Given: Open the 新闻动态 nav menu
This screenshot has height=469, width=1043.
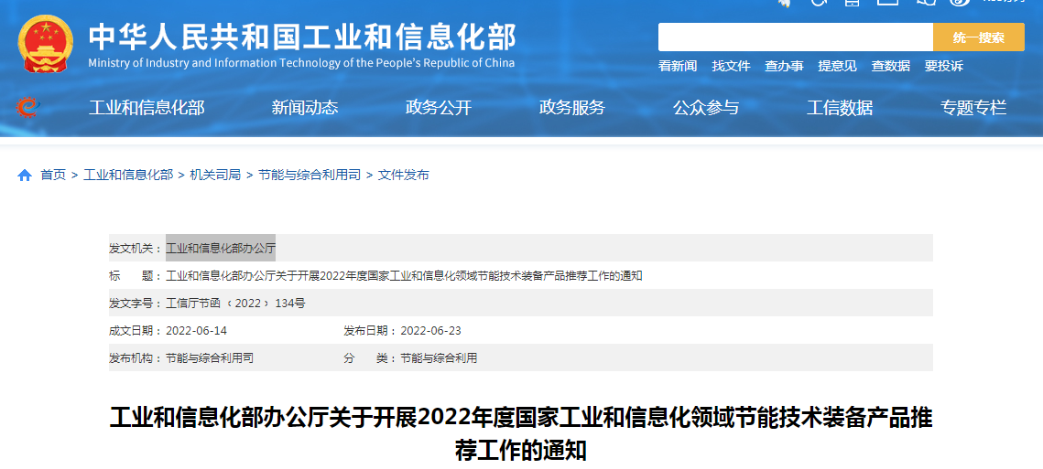Looking at the screenshot, I should pos(305,108).
